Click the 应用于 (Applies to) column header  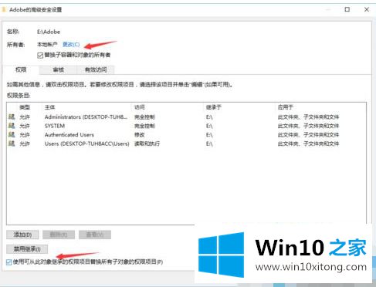tap(286, 107)
